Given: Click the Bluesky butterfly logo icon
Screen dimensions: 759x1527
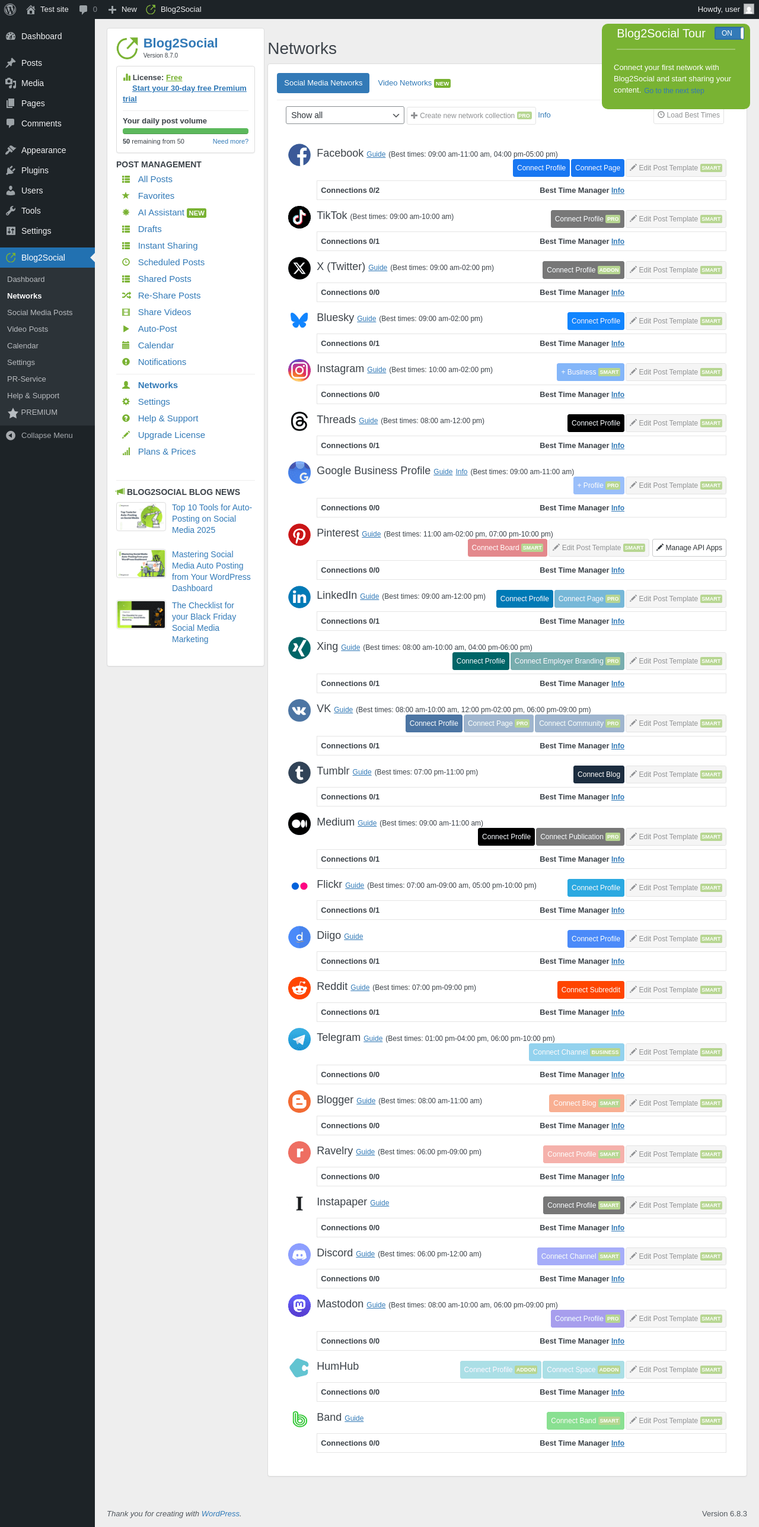Looking at the screenshot, I should pos(299,320).
